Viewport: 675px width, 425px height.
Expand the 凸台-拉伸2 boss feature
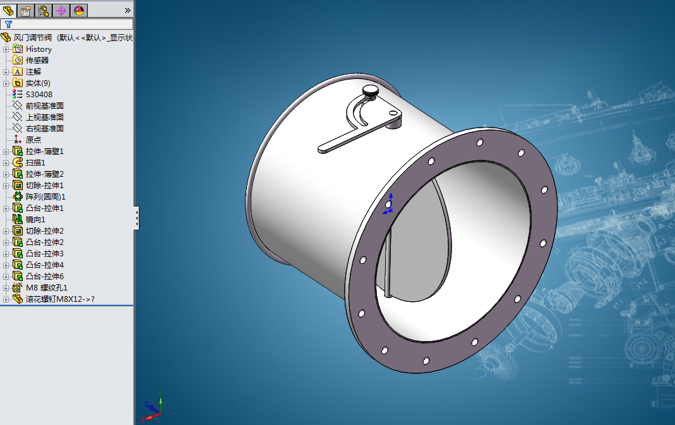pos(6,242)
